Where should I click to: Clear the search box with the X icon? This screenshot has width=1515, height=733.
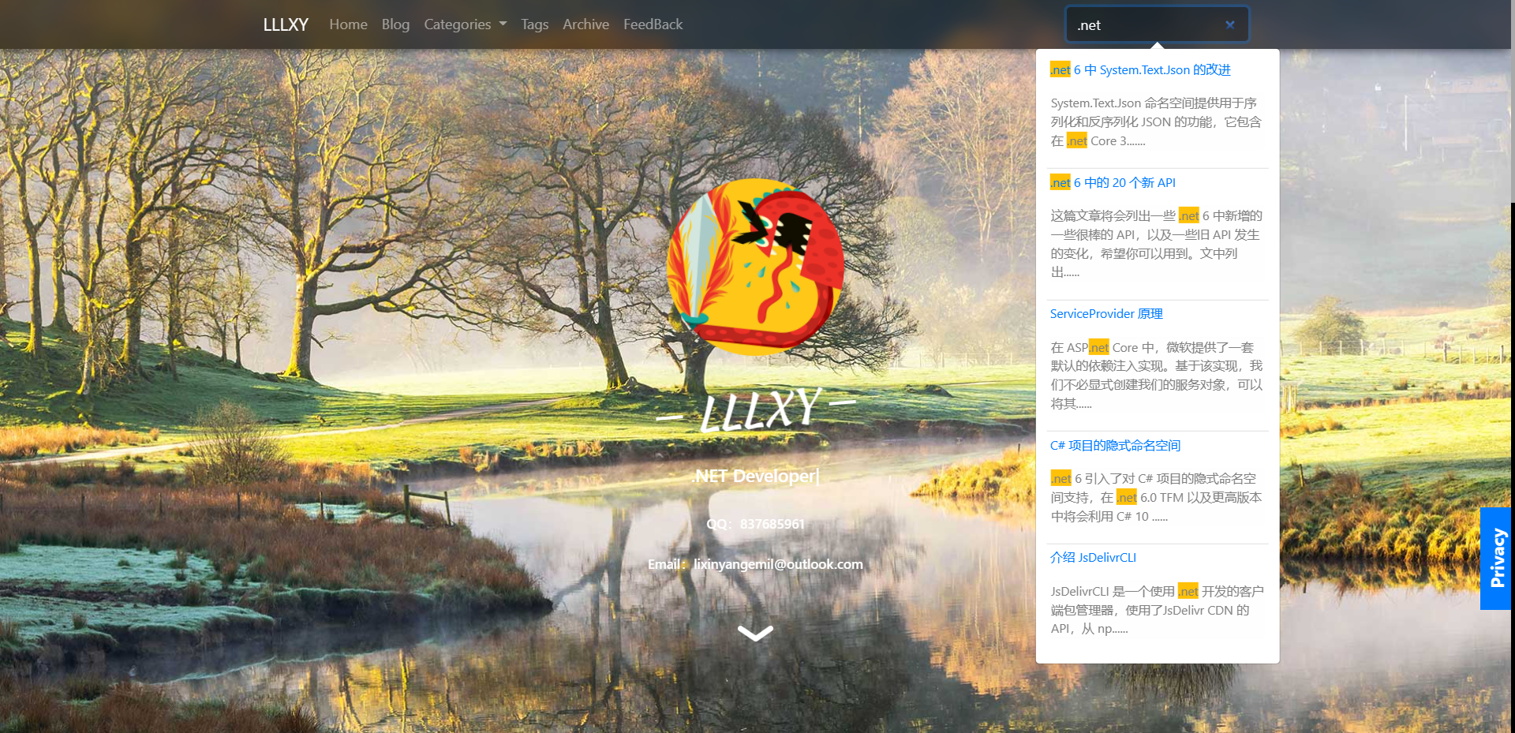(1229, 24)
